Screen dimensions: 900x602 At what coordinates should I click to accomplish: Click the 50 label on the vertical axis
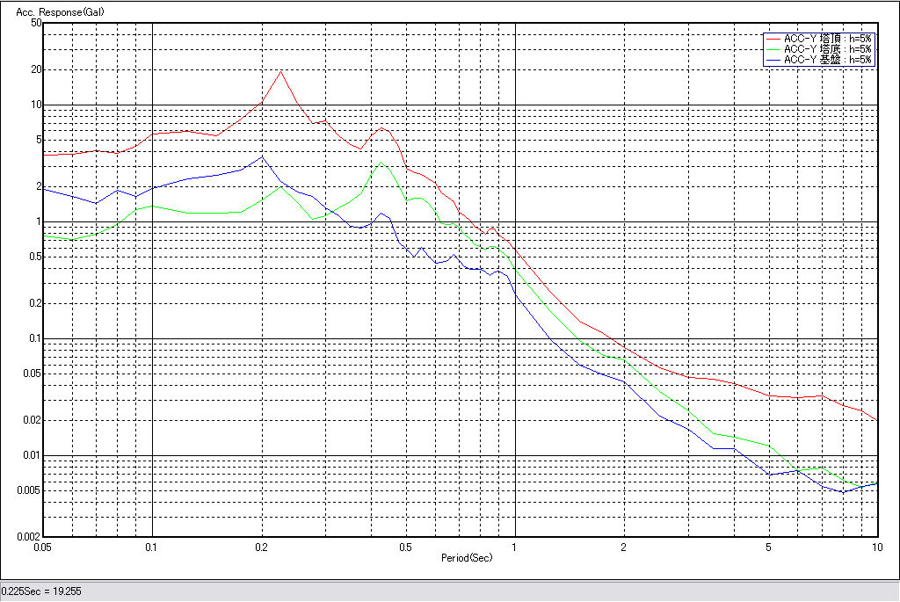tap(36, 23)
